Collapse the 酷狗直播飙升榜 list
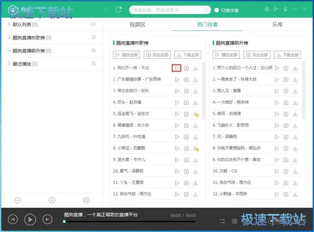 [10, 51]
